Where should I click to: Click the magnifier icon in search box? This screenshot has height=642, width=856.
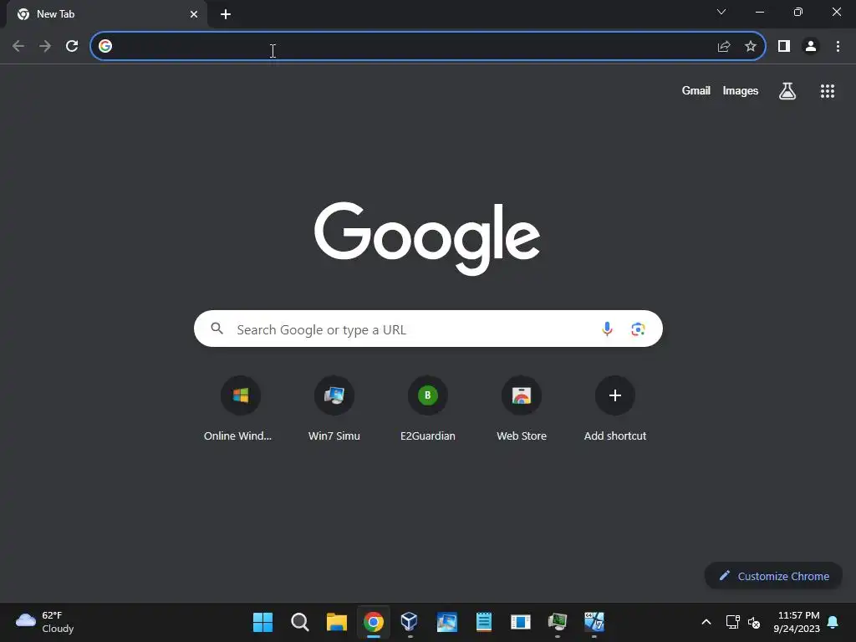[217, 329]
